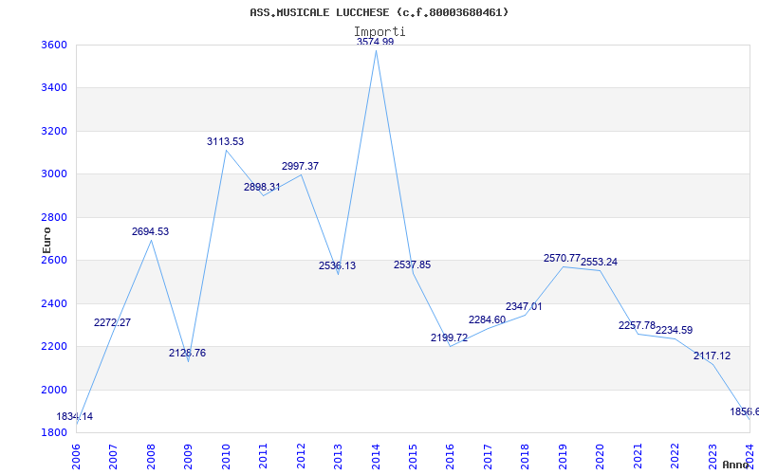Click x-axis year label 2017
759x474 pixels.
pyautogui.click(x=488, y=456)
